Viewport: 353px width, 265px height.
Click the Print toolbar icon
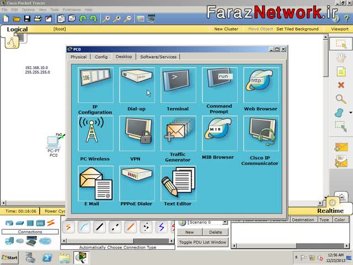point(38,19)
